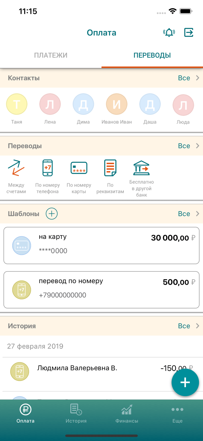Screen dimensions: 203x441
Task: Open transfer by requisites document icon
Action: point(110,168)
